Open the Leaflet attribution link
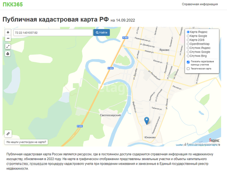Screen dimensions: 227x173 [x=179, y=145]
